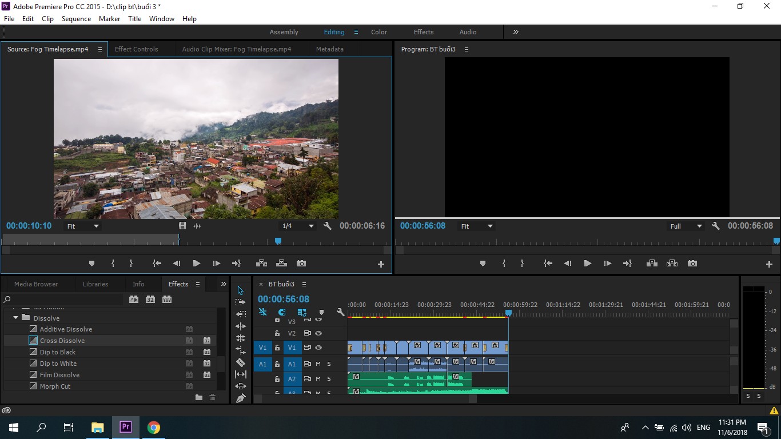Viewport: 781px width, 439px height.
Task: Toggle V2 track output eye
Action: 318,333
